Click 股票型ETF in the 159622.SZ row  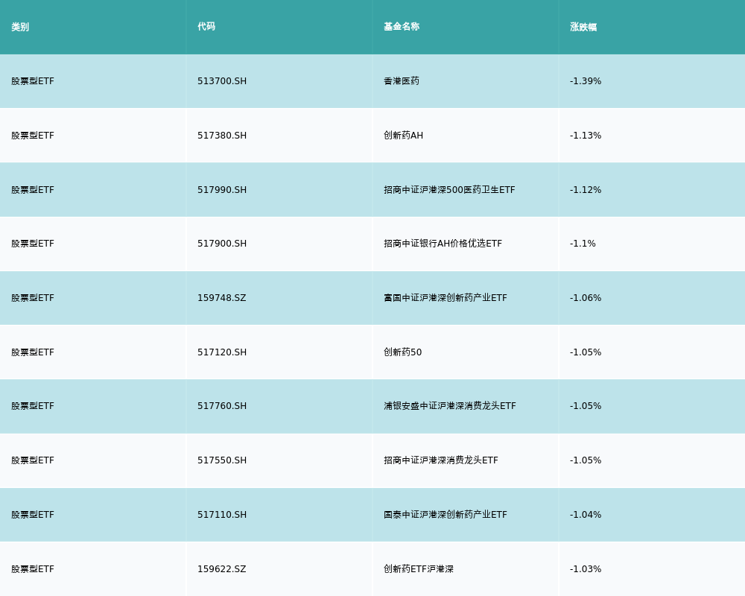33,569
